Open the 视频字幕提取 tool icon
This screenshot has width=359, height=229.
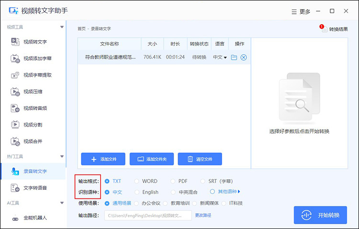coord(15,75)
